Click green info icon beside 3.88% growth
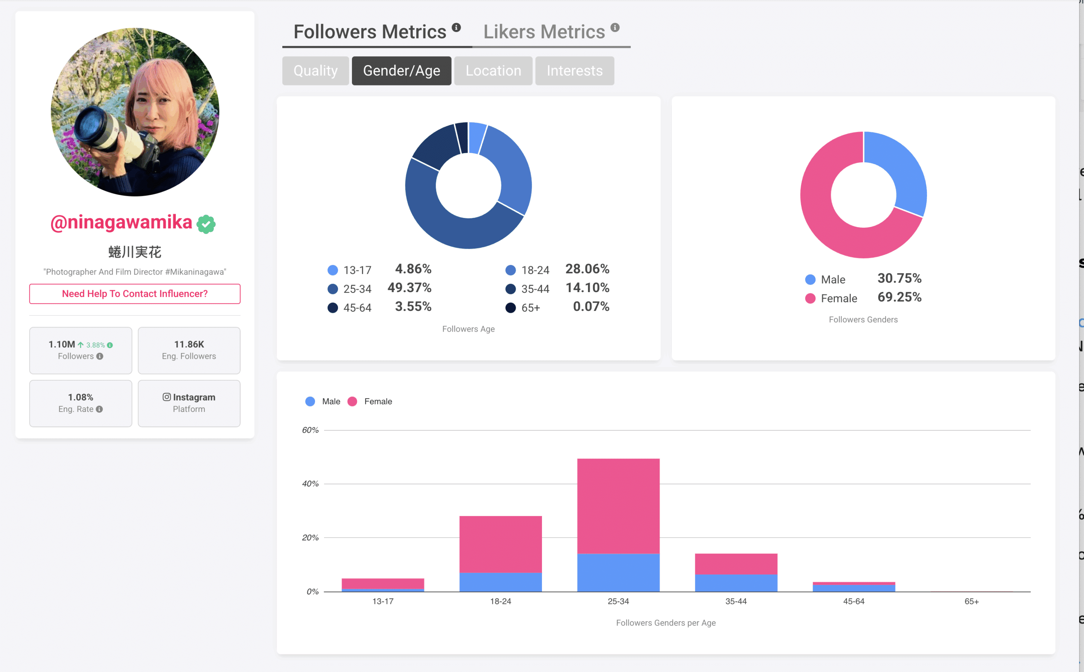The height and width of the screenshot is (672, 1084). (110, 345)
